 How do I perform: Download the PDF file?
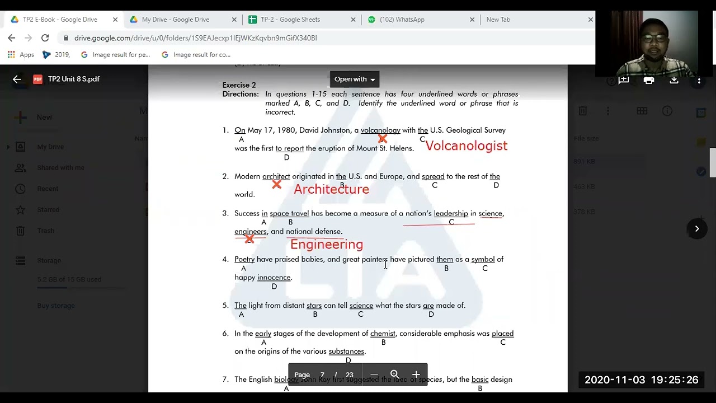pos(674,80)
